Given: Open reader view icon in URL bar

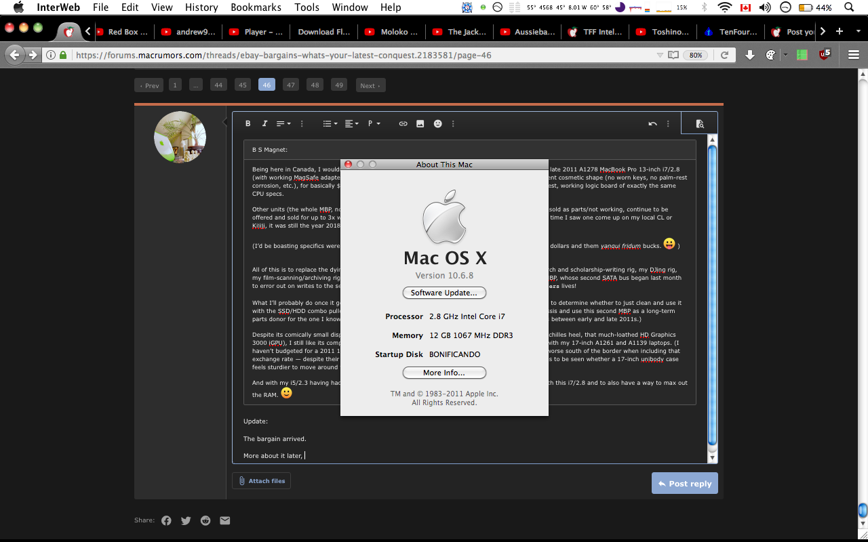Looking at the screenshot, I should pyautogui.click(x=673, y=55).
